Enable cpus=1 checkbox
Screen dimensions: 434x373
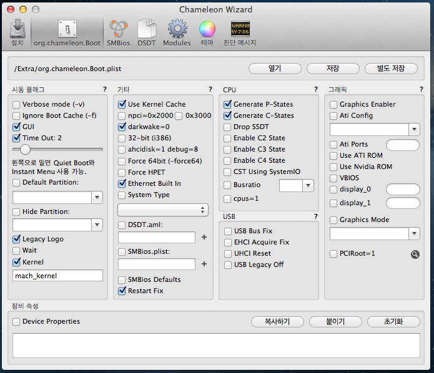(x=227, y=199)
